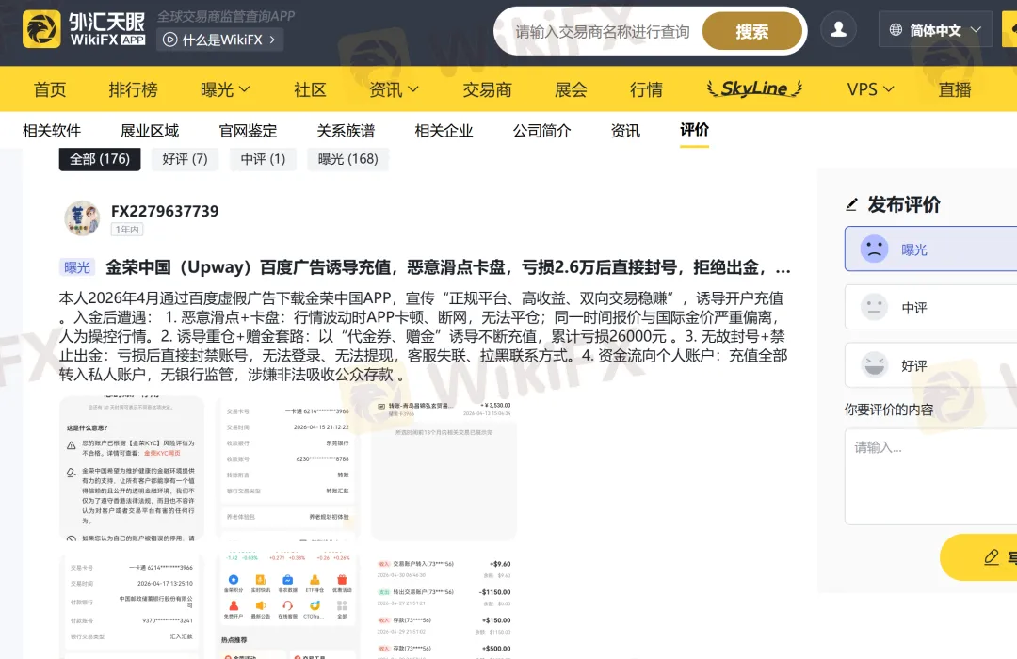Switch to 官网鉴定 tab
This screenshot has width=1017, height=659.
pyautogui.click(x=248, y=131)
